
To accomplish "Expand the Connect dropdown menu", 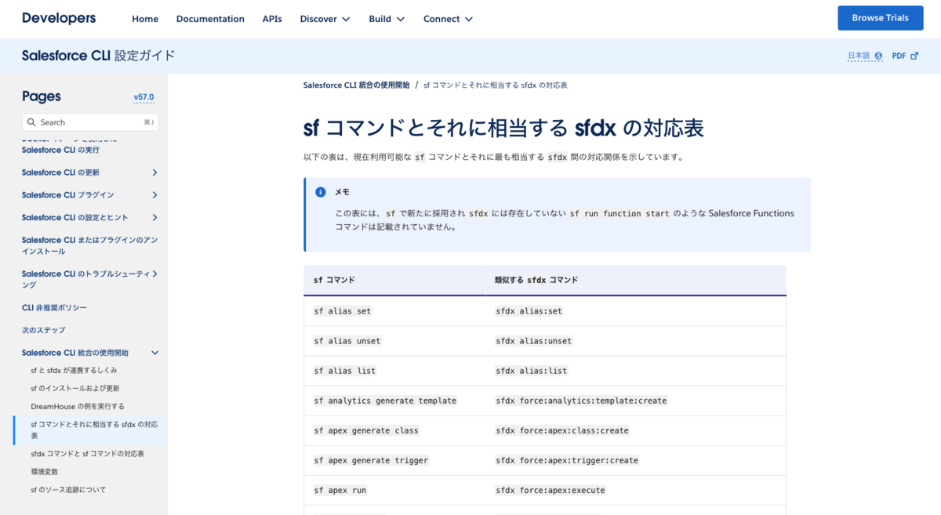I will pyautogui.click(x=449, y=19).
